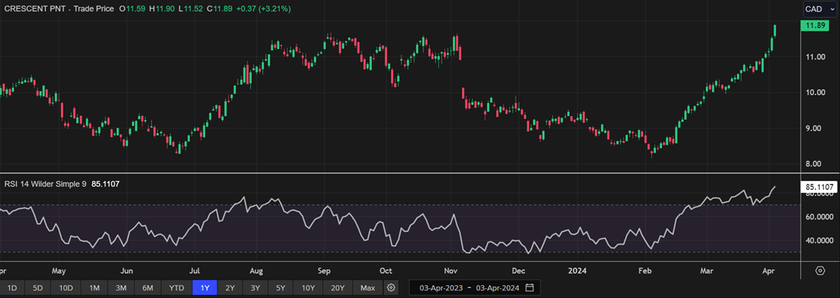Choose the 5Y time range

click(x=281, y=288)
